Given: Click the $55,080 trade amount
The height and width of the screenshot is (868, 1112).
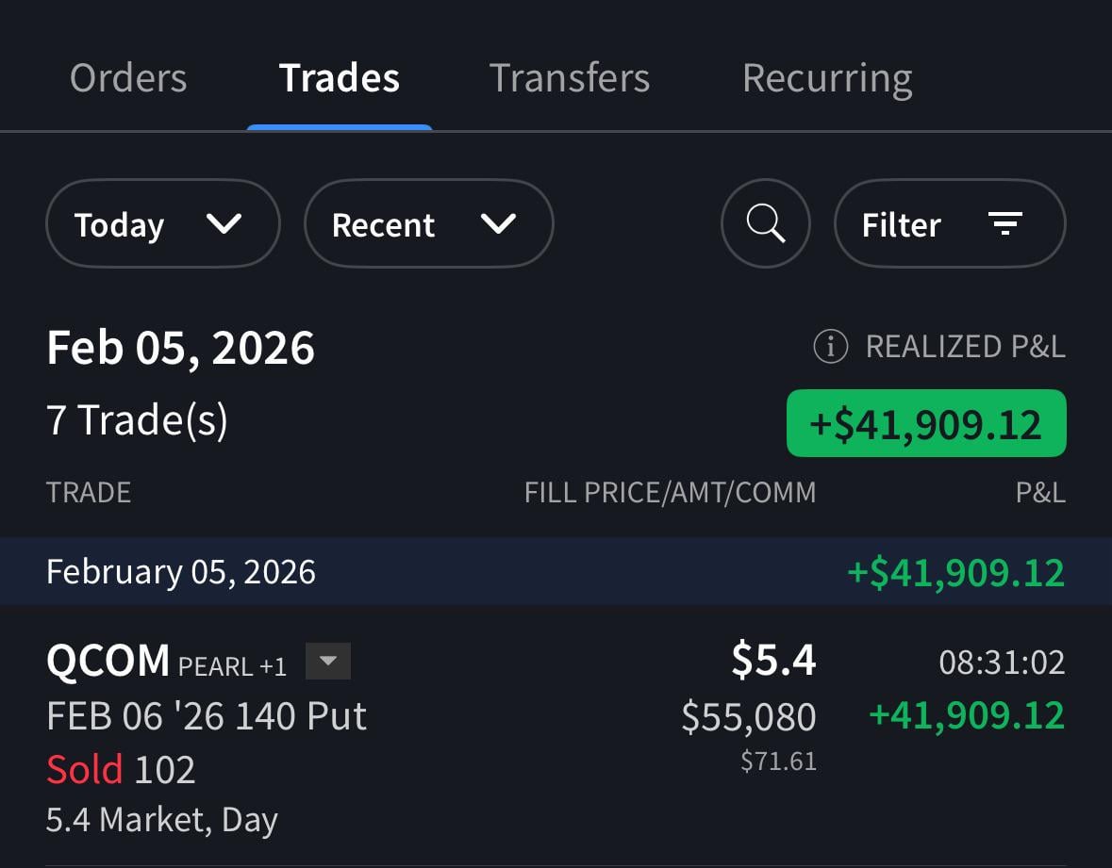Looking at the screenshot, I should point(749,717).
